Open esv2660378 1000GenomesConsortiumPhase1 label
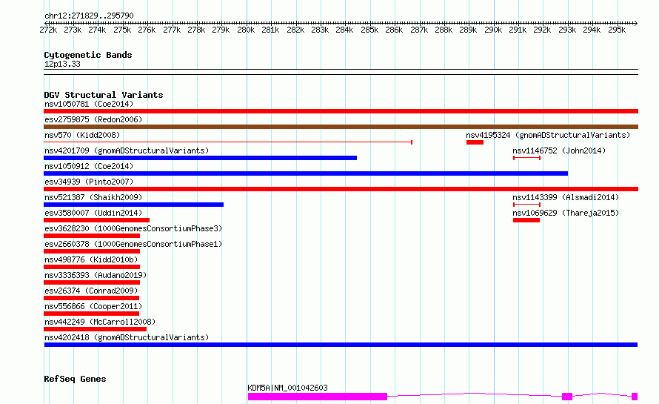 coord(133,244)
